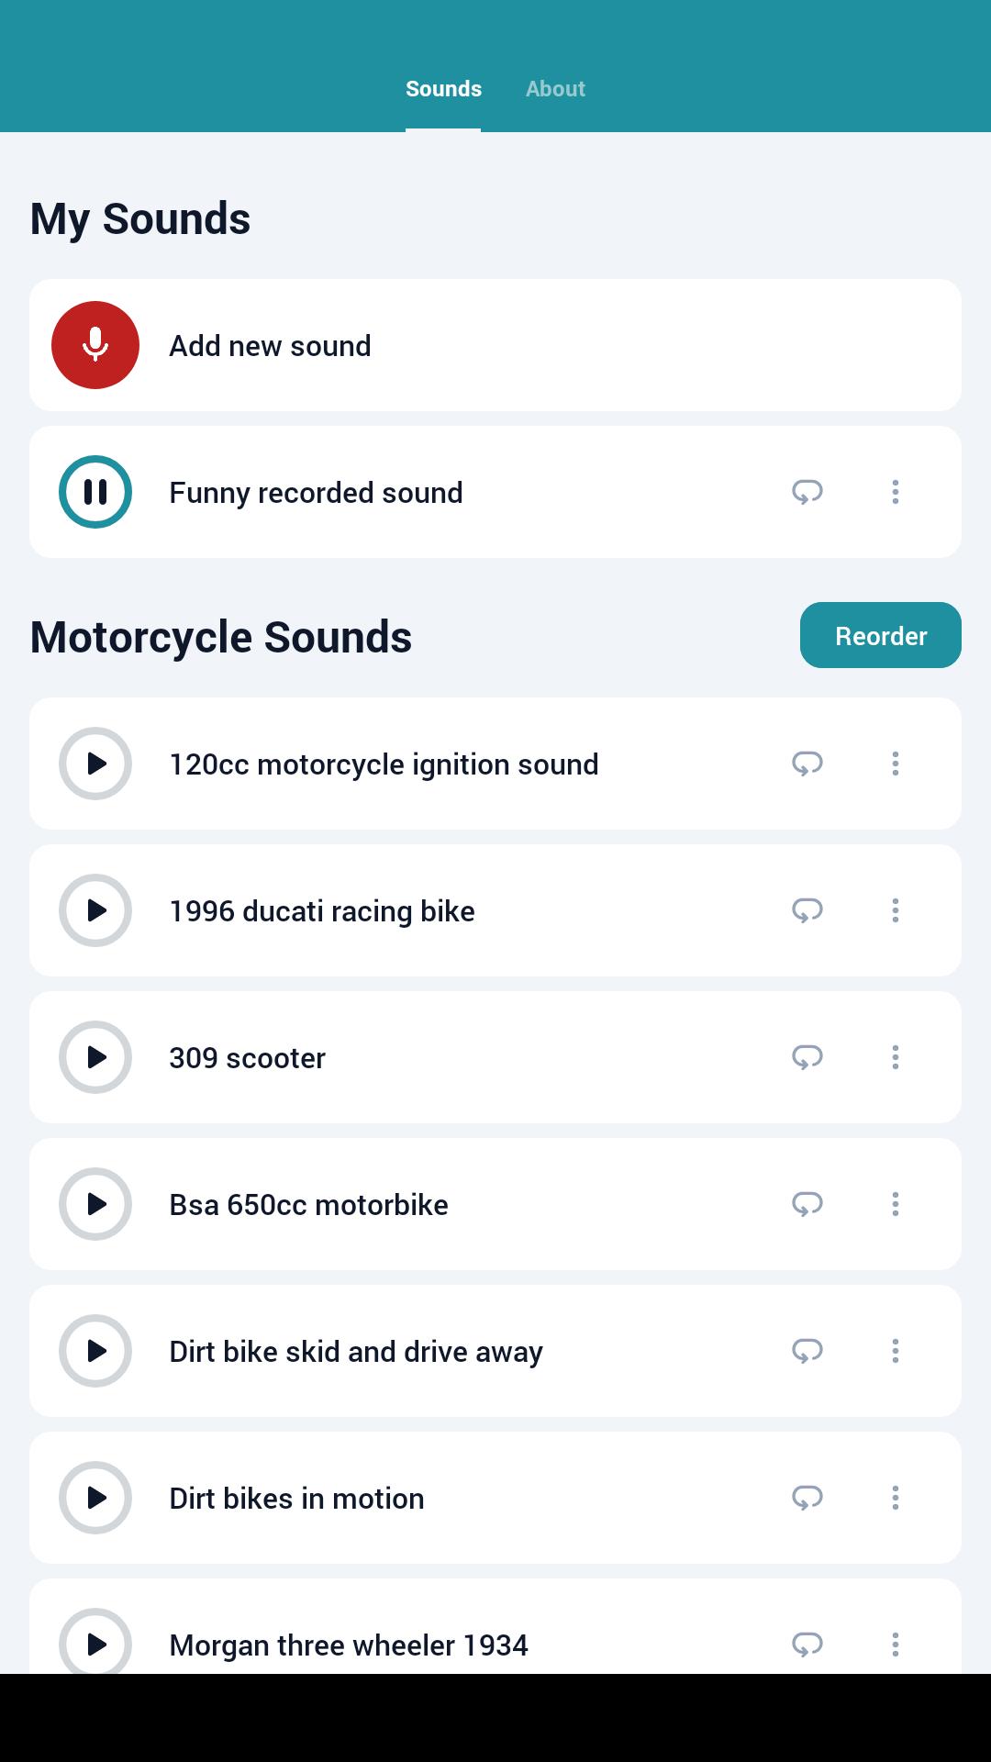991x1762 pixels.
Task: Open more options for 120cc motorcycle ignition
Action: (x=896, y=764)
